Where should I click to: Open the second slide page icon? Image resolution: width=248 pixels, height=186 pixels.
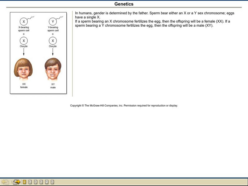click(30, 182)
